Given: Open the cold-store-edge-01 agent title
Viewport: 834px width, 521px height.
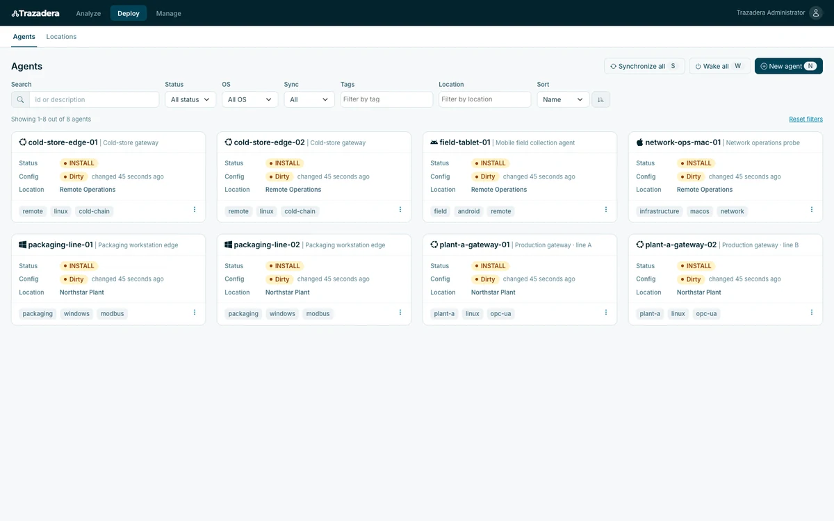Looking at the screenshot, I should coord(63,142).
